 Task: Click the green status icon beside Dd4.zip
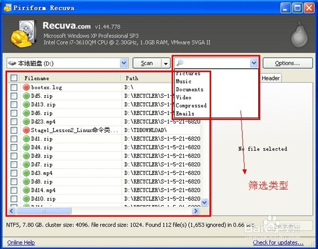pos(26,147)
